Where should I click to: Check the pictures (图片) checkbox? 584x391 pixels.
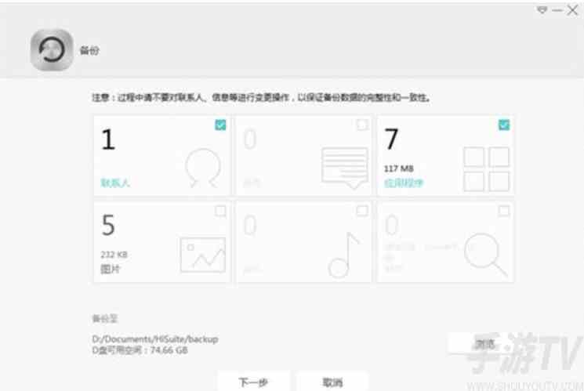[220, 211]
